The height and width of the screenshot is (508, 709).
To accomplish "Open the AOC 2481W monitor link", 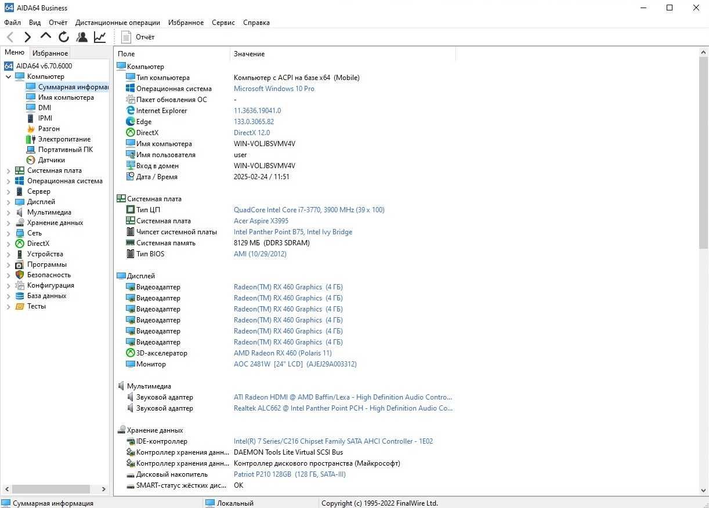I will click(295, 364).
